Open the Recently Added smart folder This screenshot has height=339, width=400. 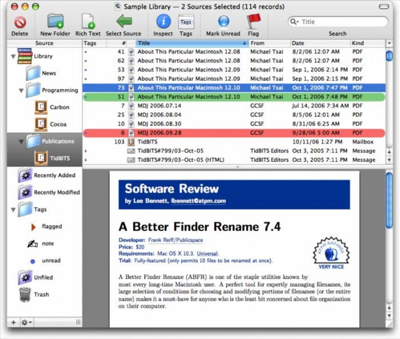point(47,175)
